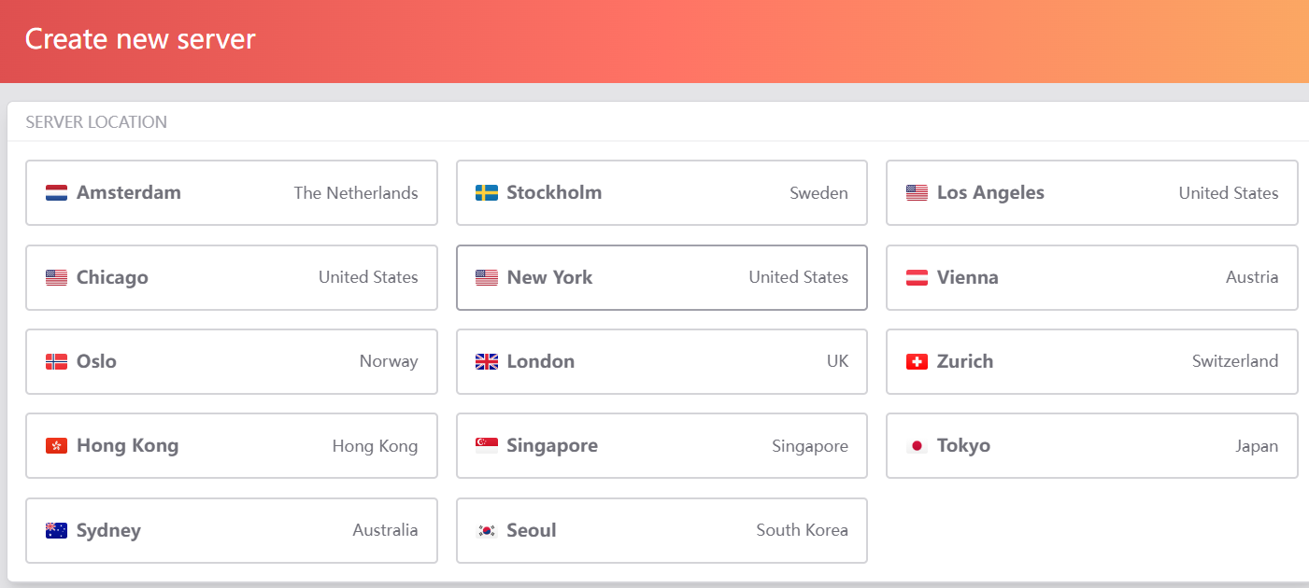This screenshot has height=588, width=1309.
Task: Click the Swedish flag icon beside Stockholm
Action: point(486,193)
